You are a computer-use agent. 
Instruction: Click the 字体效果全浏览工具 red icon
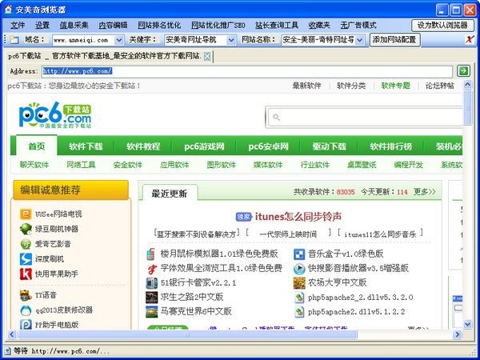point(151,269)
